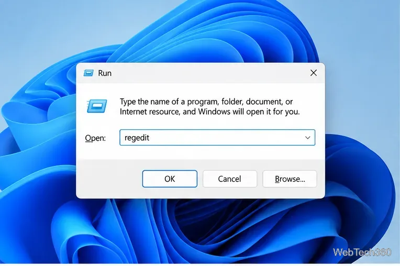Click the OK button
400x266 pixels.
coord(170,179)
